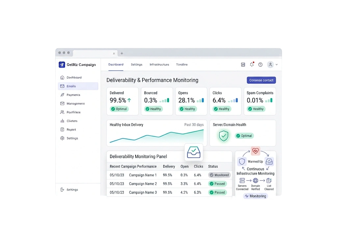This screenshot has width=337, height=244.
Task: Click the help question mark icon
Action: [x=260, y=65]
